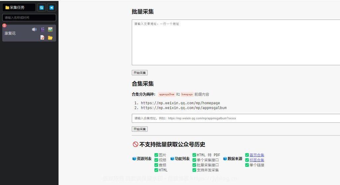
Task: Open the audio speaker icon for 康复花
Action: coord(34,29)
